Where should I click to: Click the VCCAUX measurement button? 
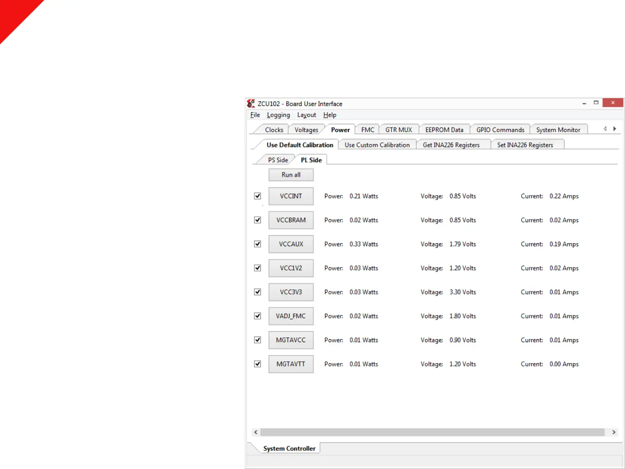pyautogui.click(x=291, y=244)
